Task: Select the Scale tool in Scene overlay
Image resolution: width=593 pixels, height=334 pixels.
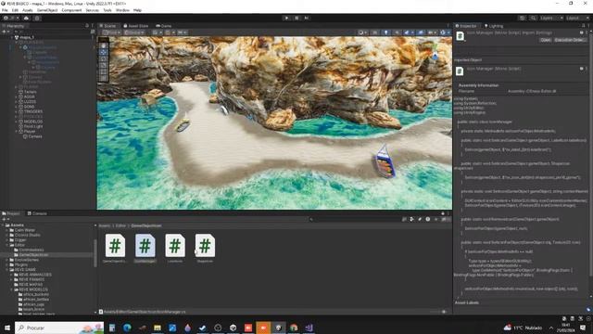Action: pyautogui.click(x=103, y=66)
